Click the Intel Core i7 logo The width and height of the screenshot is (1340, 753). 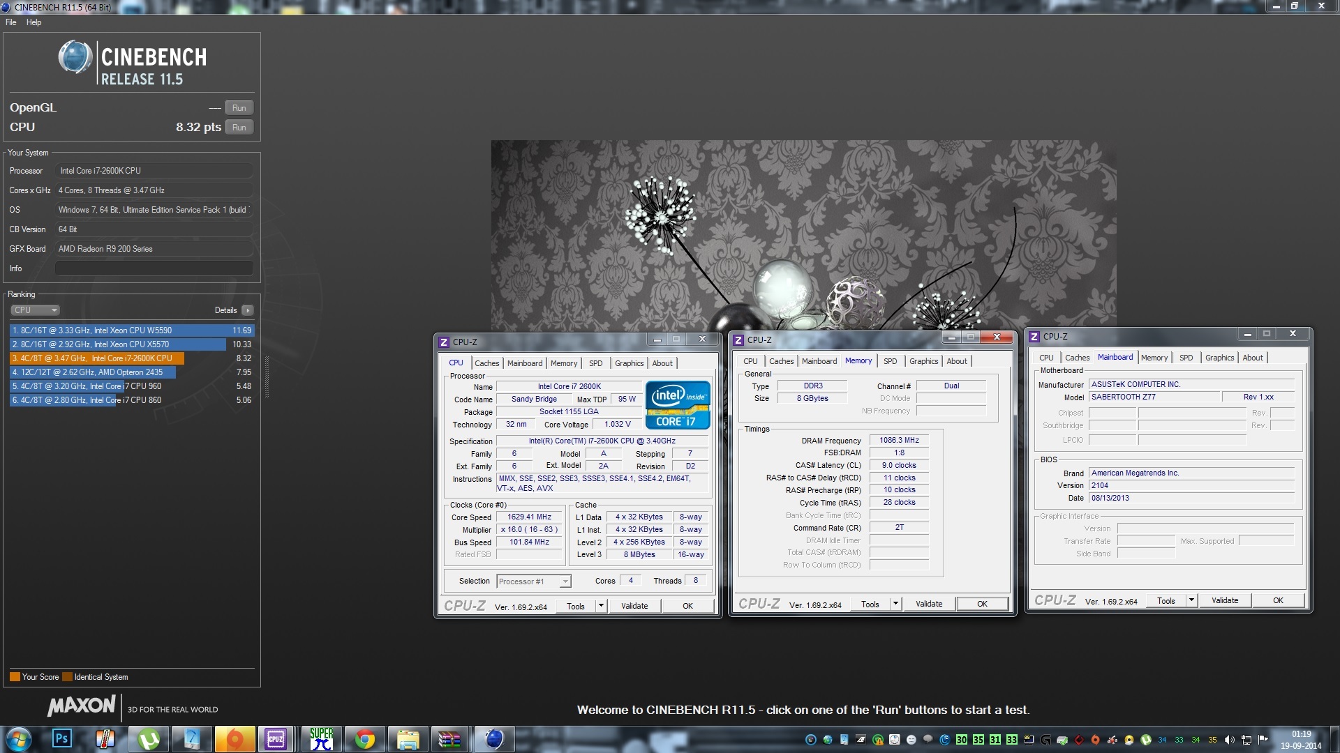click(677, 404)
